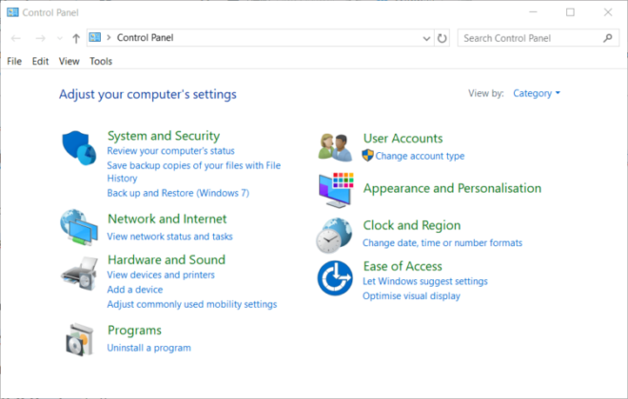Image resolution: width=628 pixels, height=399 pixels.
Task: Open the Tools menu
Action: pyautogui.click(x=101, y=61)
